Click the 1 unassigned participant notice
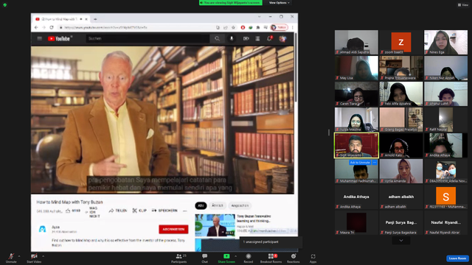Screen dimensions: 472x265 point(271,242)
